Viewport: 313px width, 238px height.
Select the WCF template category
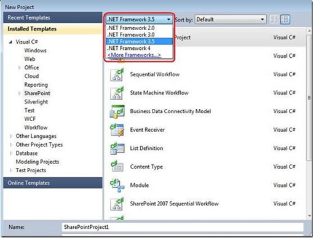click(x=30, y=119)
